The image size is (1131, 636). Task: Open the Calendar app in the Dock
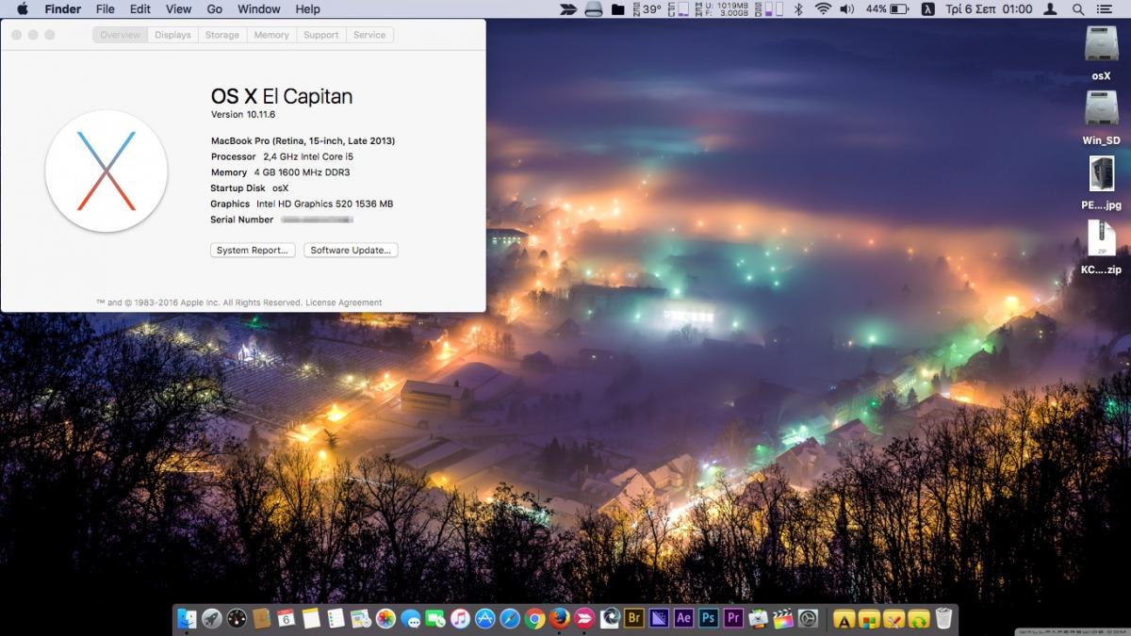286,618
